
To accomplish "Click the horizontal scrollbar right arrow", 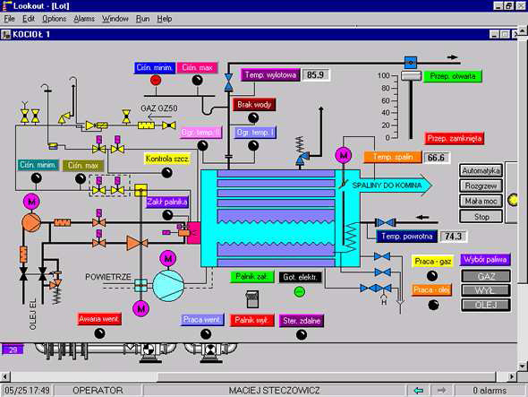I will point(512,376).
